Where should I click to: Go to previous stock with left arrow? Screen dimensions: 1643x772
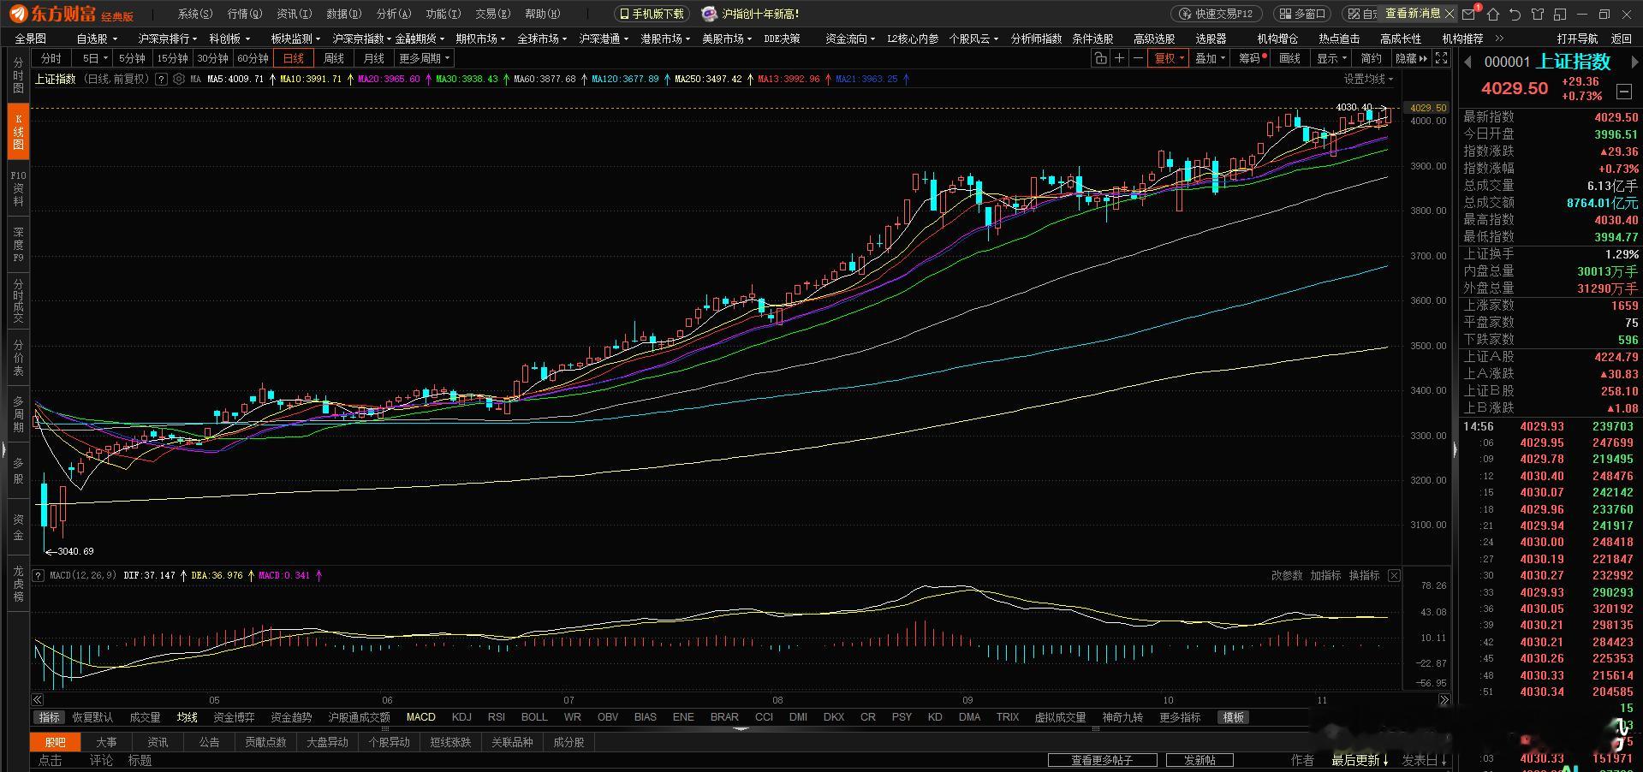(1467, 62)
